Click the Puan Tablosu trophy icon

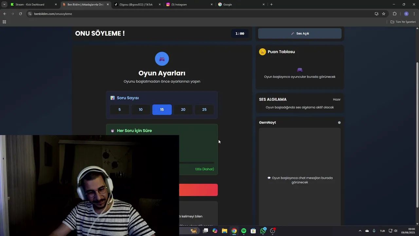coord(262,52)
